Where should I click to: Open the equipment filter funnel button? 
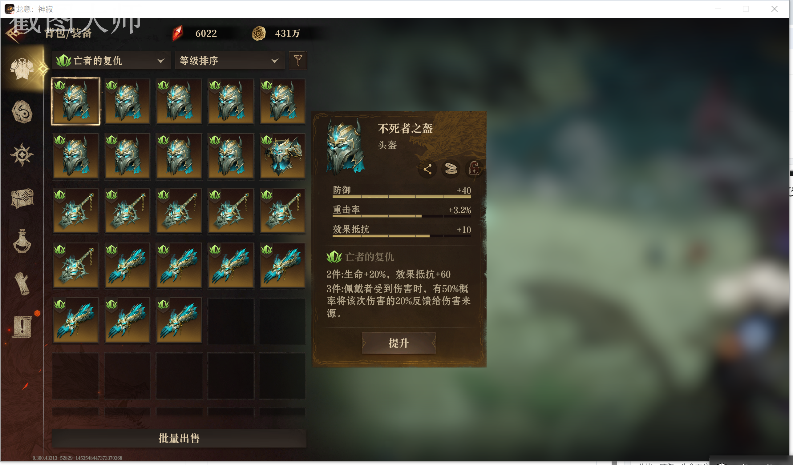(x=298, y=60)
